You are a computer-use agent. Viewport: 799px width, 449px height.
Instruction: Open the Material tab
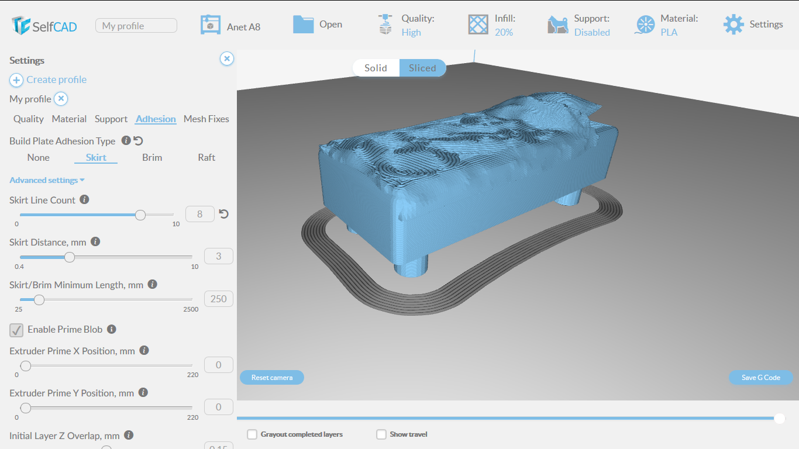(69, 119)
